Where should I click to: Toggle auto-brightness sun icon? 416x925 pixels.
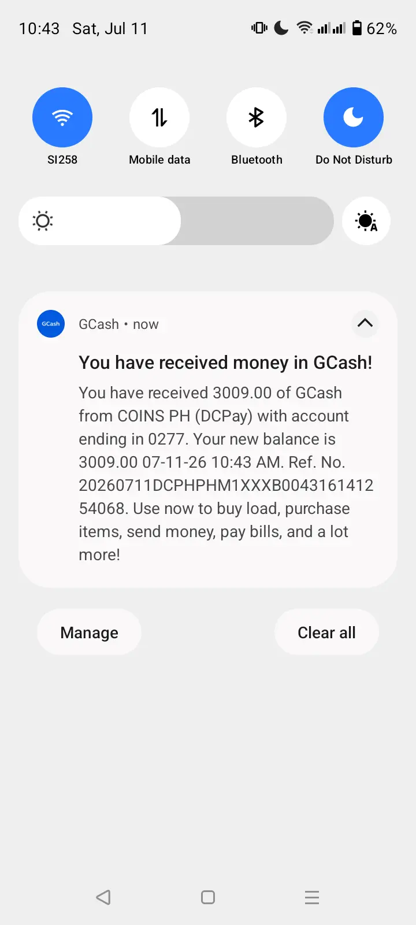(366, 221)
